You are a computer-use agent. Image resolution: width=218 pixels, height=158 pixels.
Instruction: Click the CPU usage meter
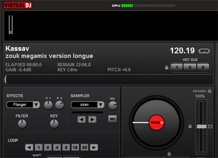(148, 6)
